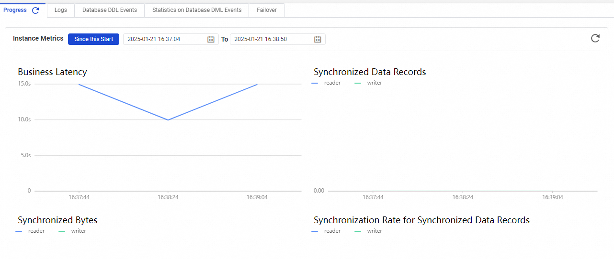The height and width of the screenshot is (259, 614).
Task: Toggle writer series in Synchronization Rate chart
Action: [x=369, y=231]
